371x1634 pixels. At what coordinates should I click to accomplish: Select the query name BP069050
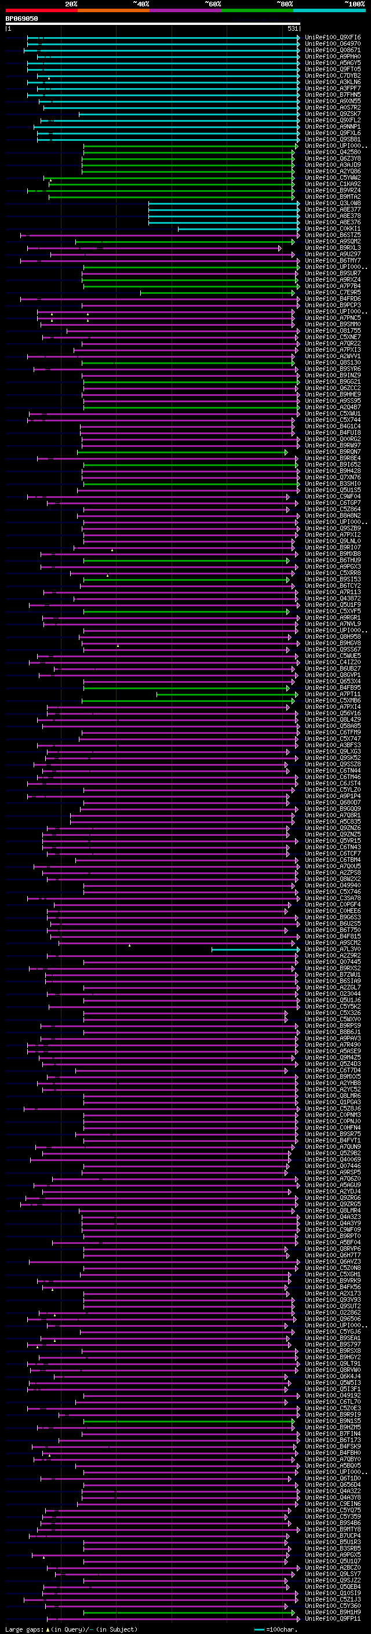21,19
